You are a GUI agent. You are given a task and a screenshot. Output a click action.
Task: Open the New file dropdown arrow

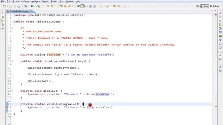(8, 6)
